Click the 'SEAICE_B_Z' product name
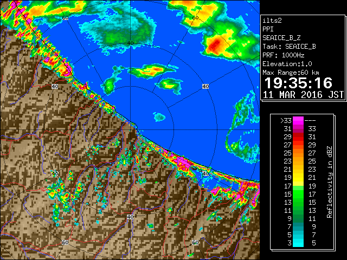This screenshot has width=347, height=260. (x=281, y=38)
